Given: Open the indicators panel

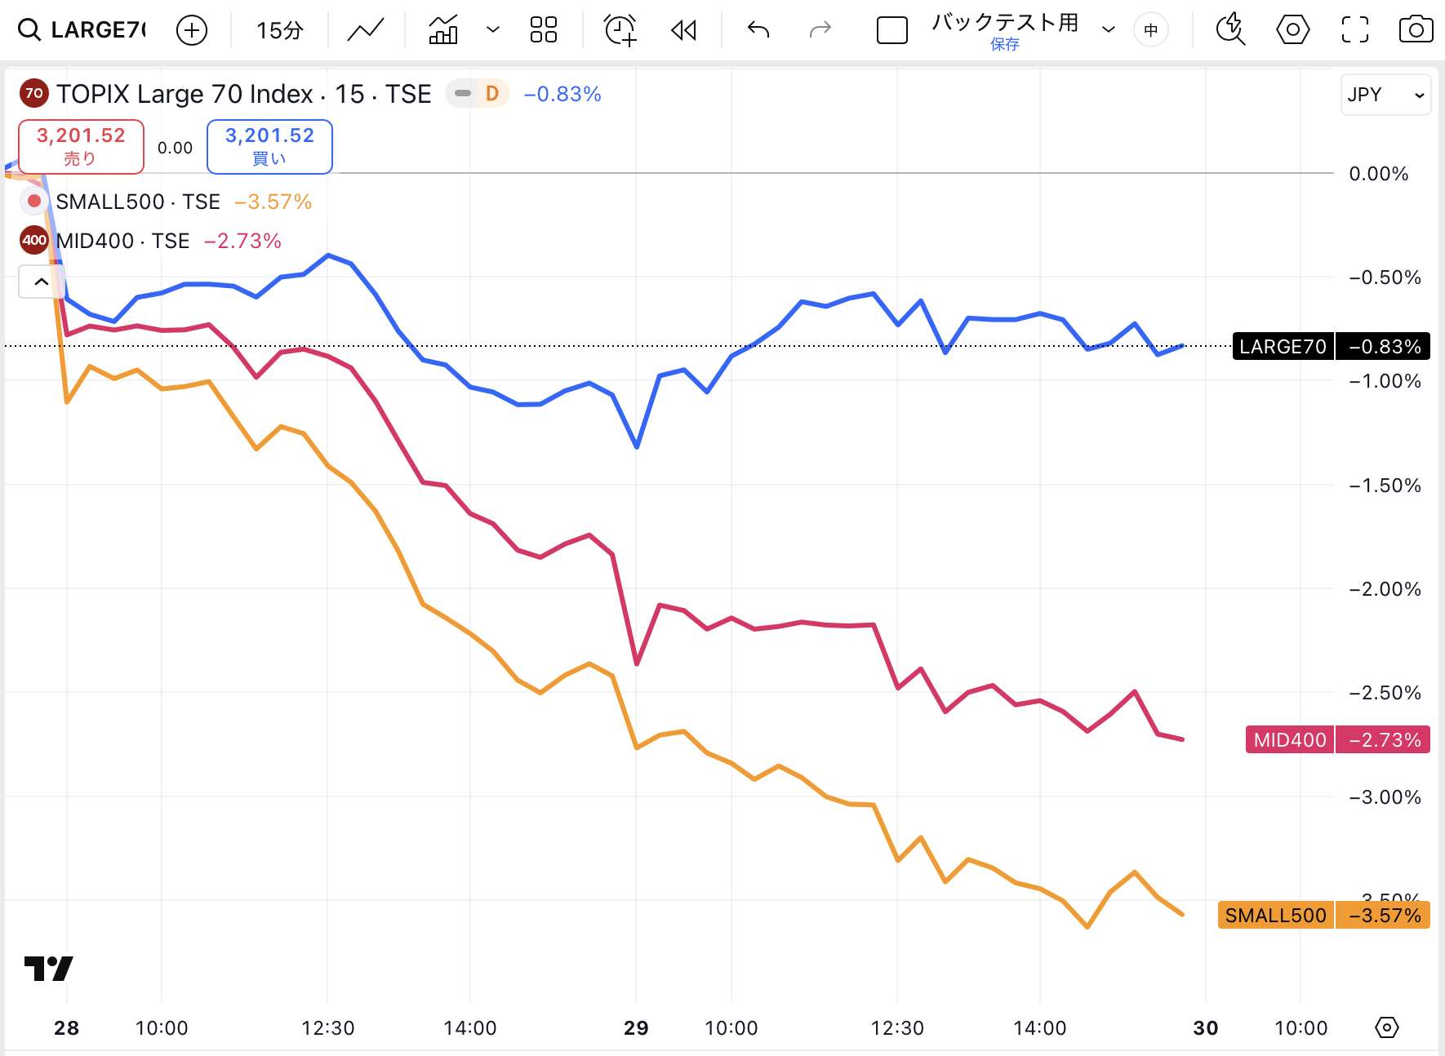Looking at the screenshot, I should tap(443, 30).
